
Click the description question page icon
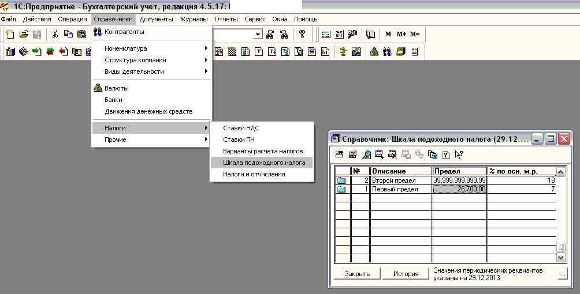tap(446, 154)
